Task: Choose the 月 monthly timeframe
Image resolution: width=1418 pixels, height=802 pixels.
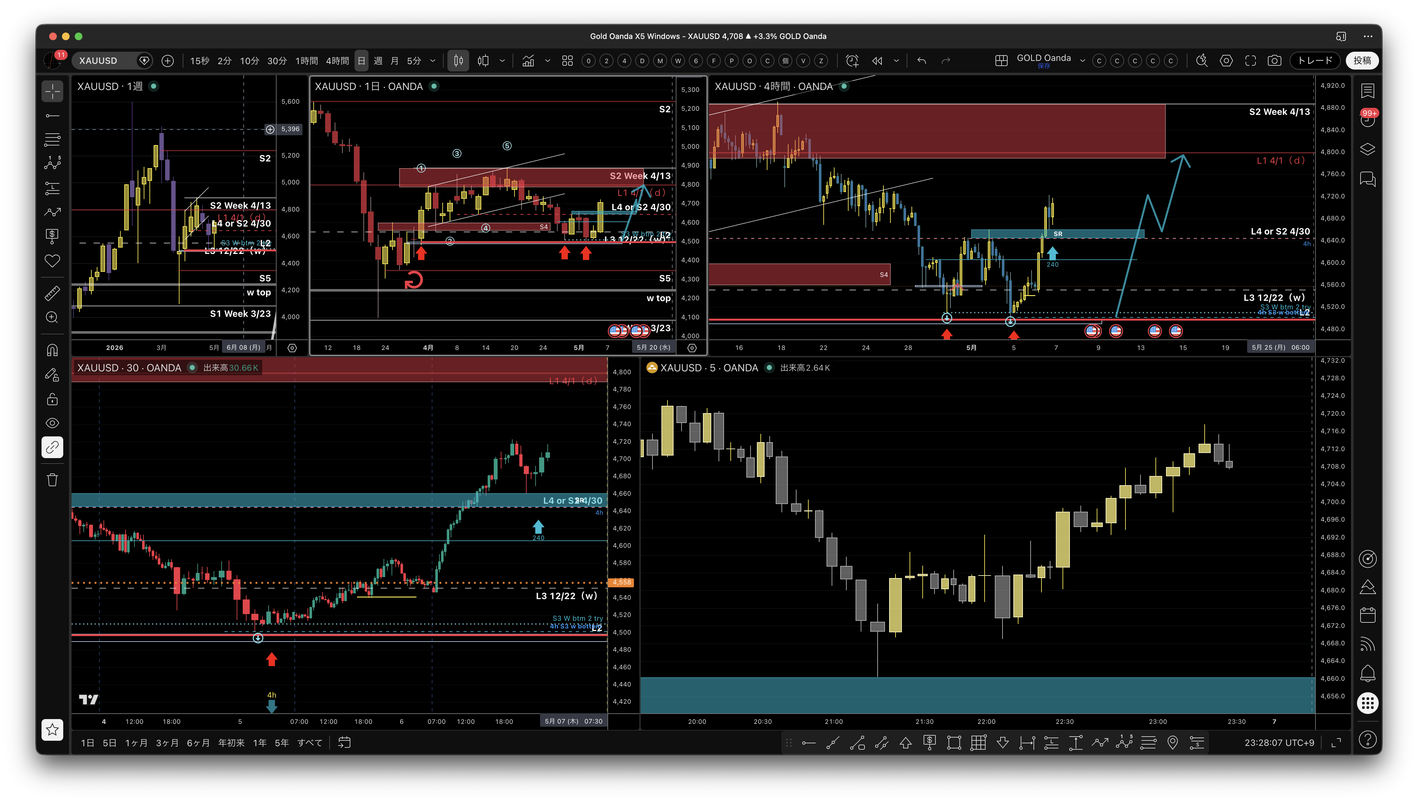Action: point(394,61)
